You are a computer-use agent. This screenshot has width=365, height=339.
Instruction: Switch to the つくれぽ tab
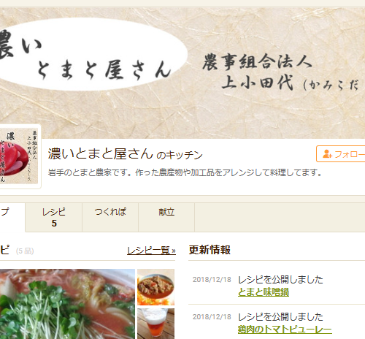pyautogui.click(x=110, y=217)
